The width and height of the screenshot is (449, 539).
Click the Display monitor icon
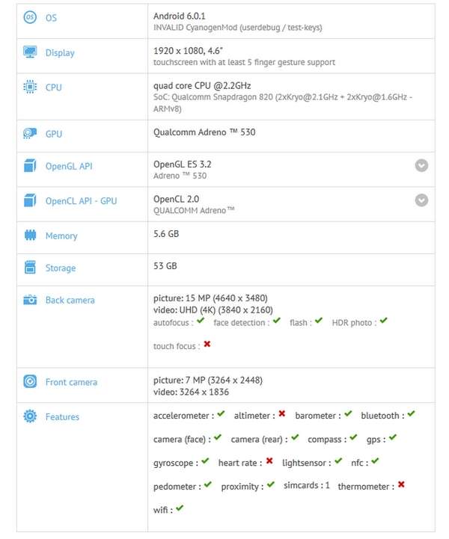[30, 52]
